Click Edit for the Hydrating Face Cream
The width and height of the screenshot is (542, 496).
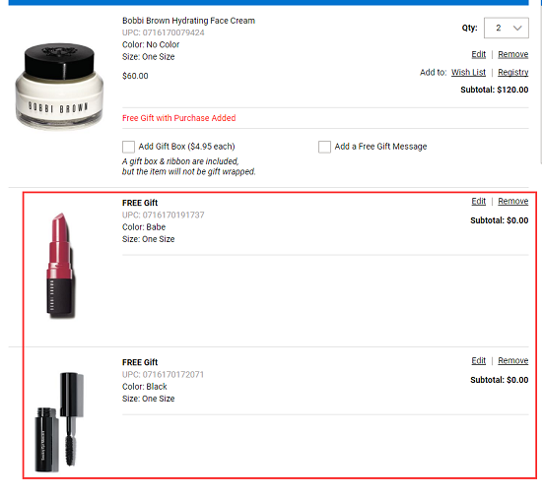478,54
